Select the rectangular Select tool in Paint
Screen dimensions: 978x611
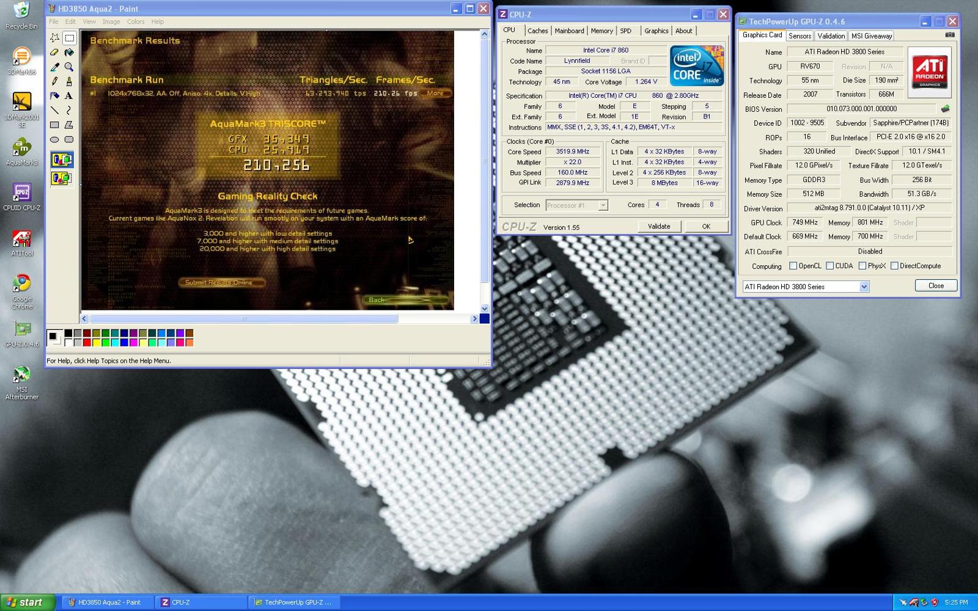click(x=69, y=38)
